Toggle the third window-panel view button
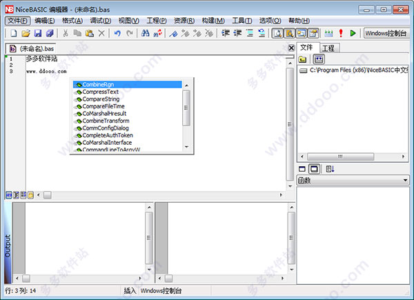This screenshot has width=414, height=300. click(302, 33)
